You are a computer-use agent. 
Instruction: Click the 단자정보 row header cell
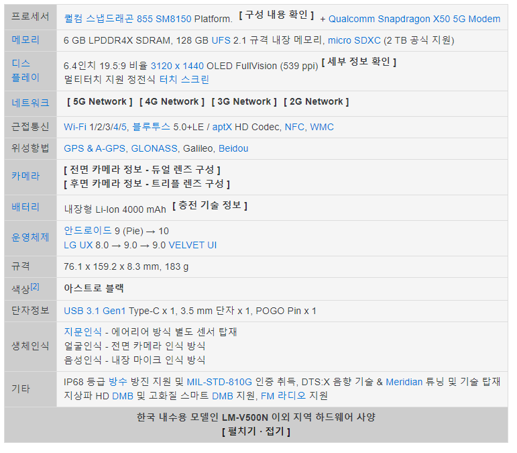point(30,311)
